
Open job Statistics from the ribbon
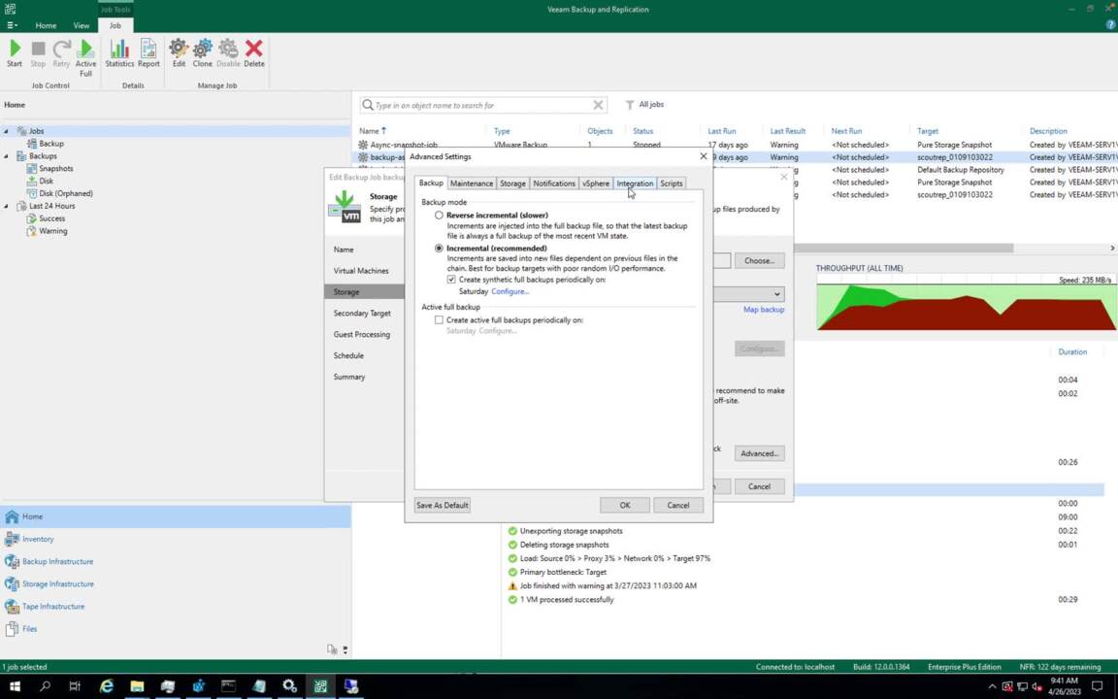point(119,50)
